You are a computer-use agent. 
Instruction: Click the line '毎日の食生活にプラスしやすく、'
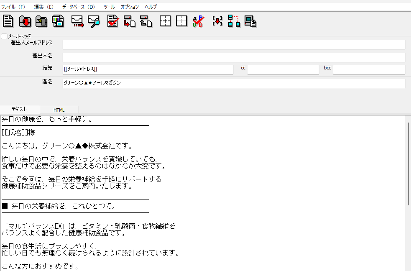[50, 246]
